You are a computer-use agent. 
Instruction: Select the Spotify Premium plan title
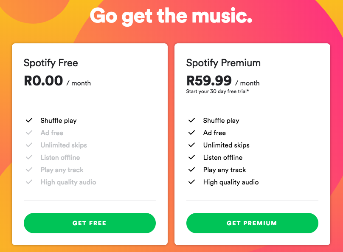click(x=223, y=63)
